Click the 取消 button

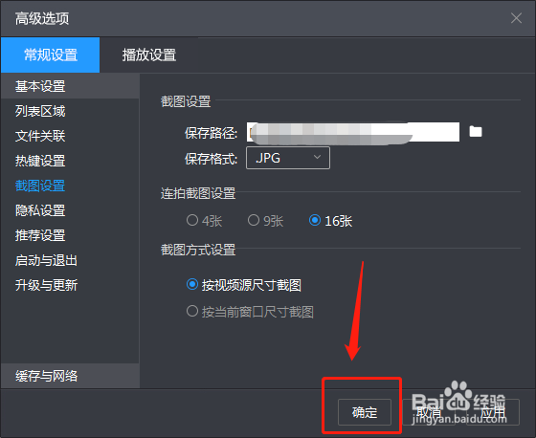(x=429, y=412)
